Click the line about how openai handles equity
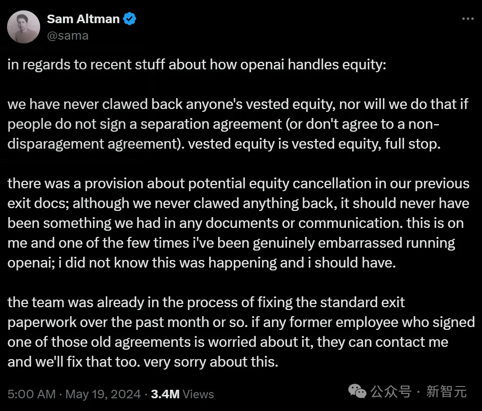482x411 pixels. click(197, 65)
